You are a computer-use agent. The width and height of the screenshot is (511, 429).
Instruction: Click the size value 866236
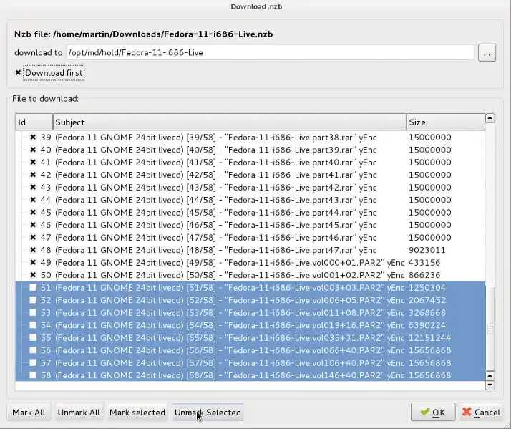click(424, 275)
